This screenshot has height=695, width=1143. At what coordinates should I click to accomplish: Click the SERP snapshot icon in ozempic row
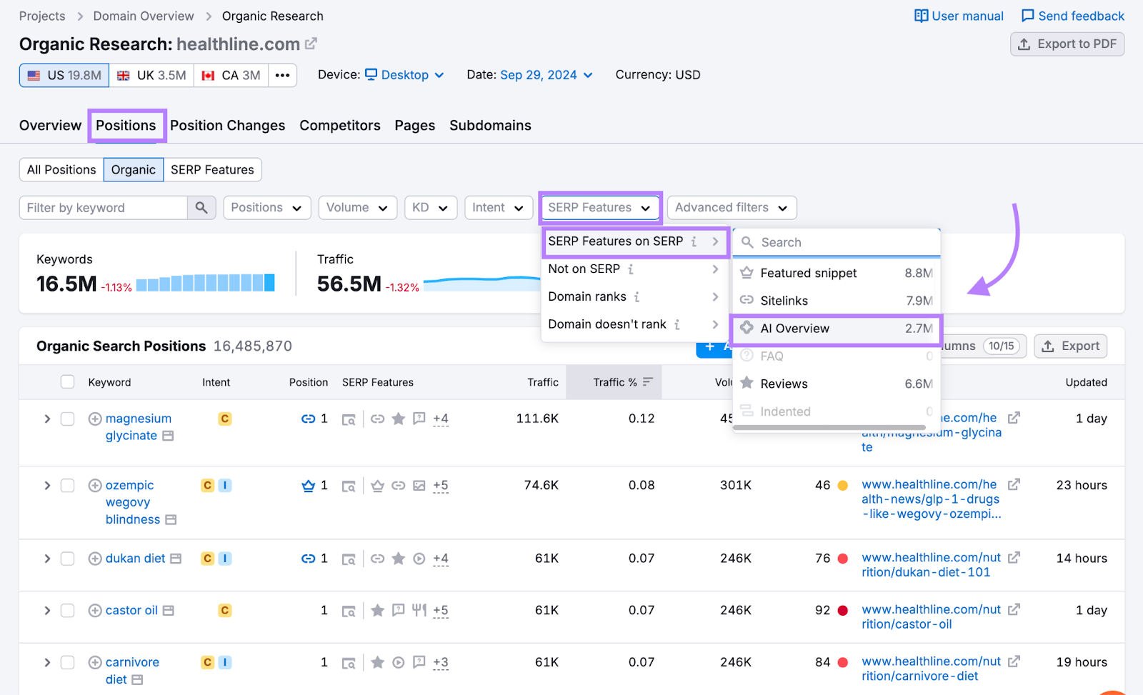pos(349,486)
